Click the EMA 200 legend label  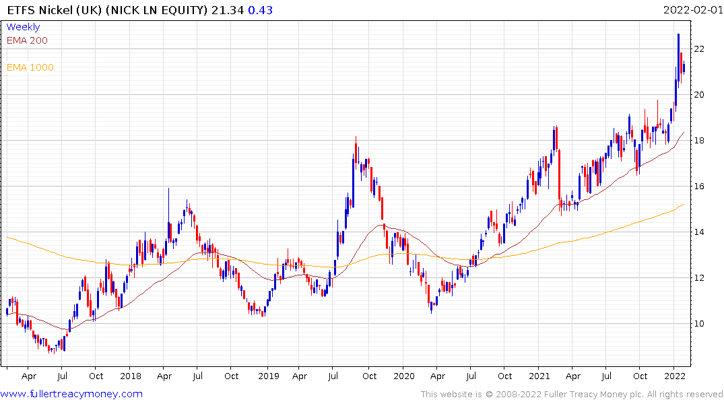coord(27,40)
